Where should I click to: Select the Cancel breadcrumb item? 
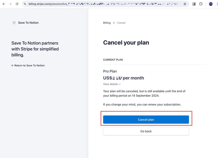pyautogui.click(x=121, y=23)
